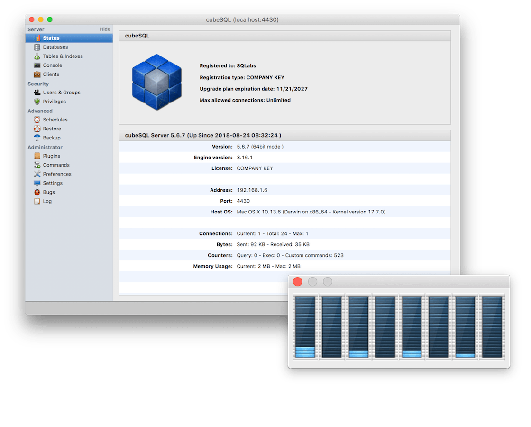Click the Plugins box icon

(37, 156)
